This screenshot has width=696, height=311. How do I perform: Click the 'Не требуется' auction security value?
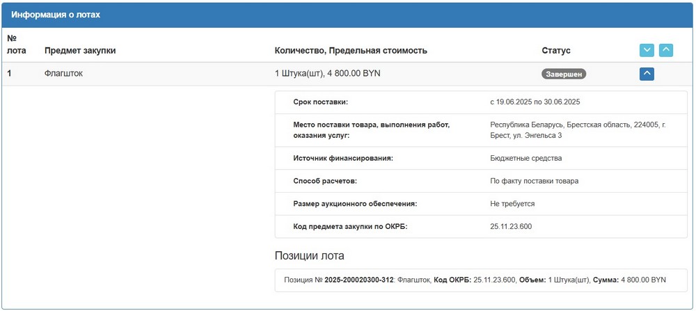[512, 204]
